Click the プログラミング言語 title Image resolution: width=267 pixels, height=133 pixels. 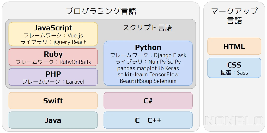101,11
